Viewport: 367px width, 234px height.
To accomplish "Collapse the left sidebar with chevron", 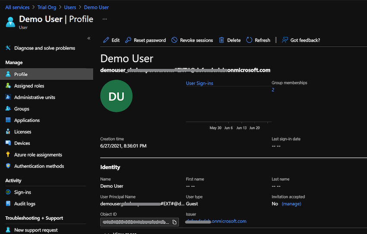I will (89, 38).
